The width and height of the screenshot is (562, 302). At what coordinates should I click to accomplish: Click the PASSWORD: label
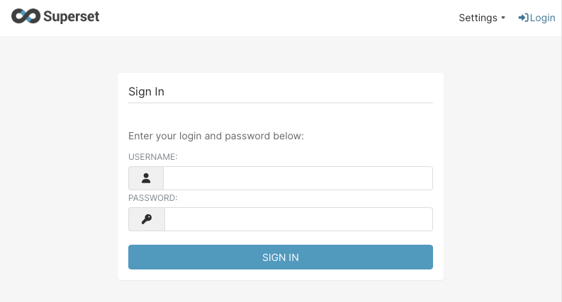click(153, 198)
